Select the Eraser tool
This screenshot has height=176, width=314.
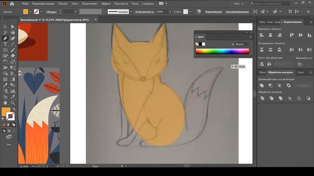tap(13, 56)
